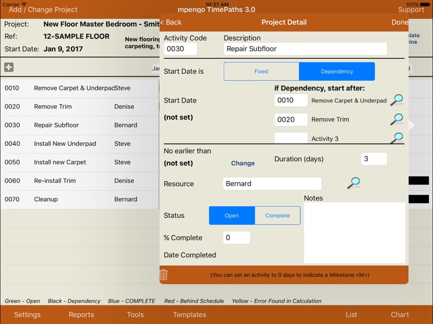Screen dimensions: 433x324
Task: Open the Settings tab
Action: click(27, 315)
